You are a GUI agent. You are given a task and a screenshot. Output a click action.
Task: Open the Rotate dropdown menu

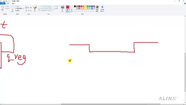click(x=18, y=10)
